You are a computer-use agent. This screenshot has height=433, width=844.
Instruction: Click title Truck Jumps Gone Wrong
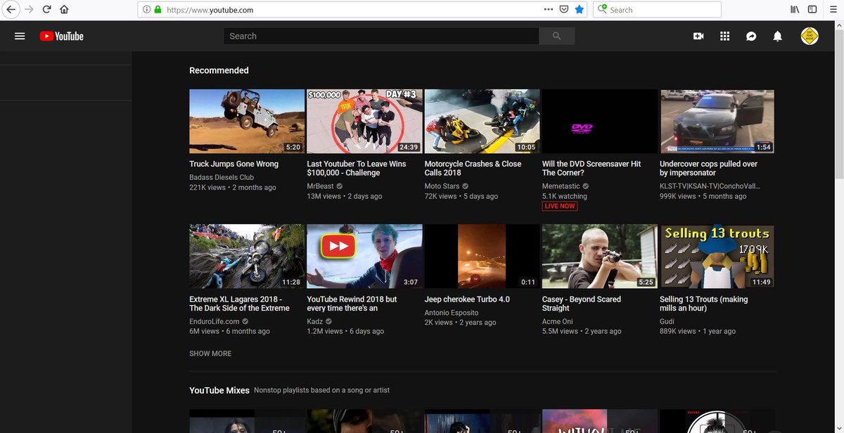(x=234, y=164)
